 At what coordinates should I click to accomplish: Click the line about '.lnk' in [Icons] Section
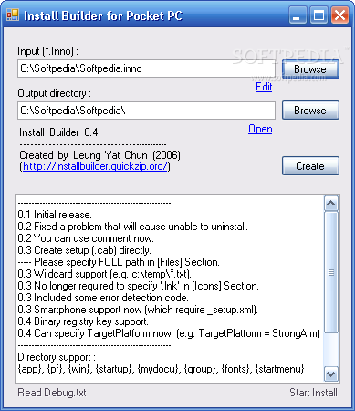coord(138,286)
